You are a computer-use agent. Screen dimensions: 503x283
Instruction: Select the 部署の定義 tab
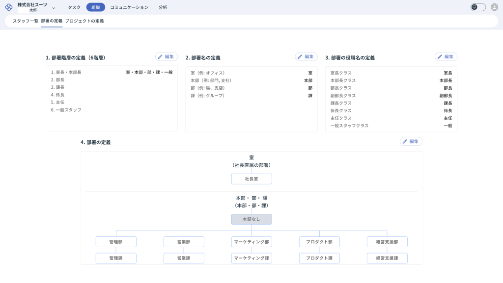click(52, 21)
